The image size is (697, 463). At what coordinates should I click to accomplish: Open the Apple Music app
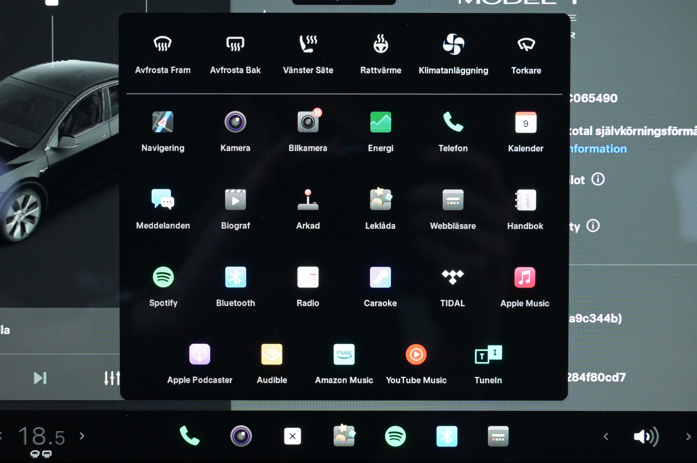coord(525,287)
